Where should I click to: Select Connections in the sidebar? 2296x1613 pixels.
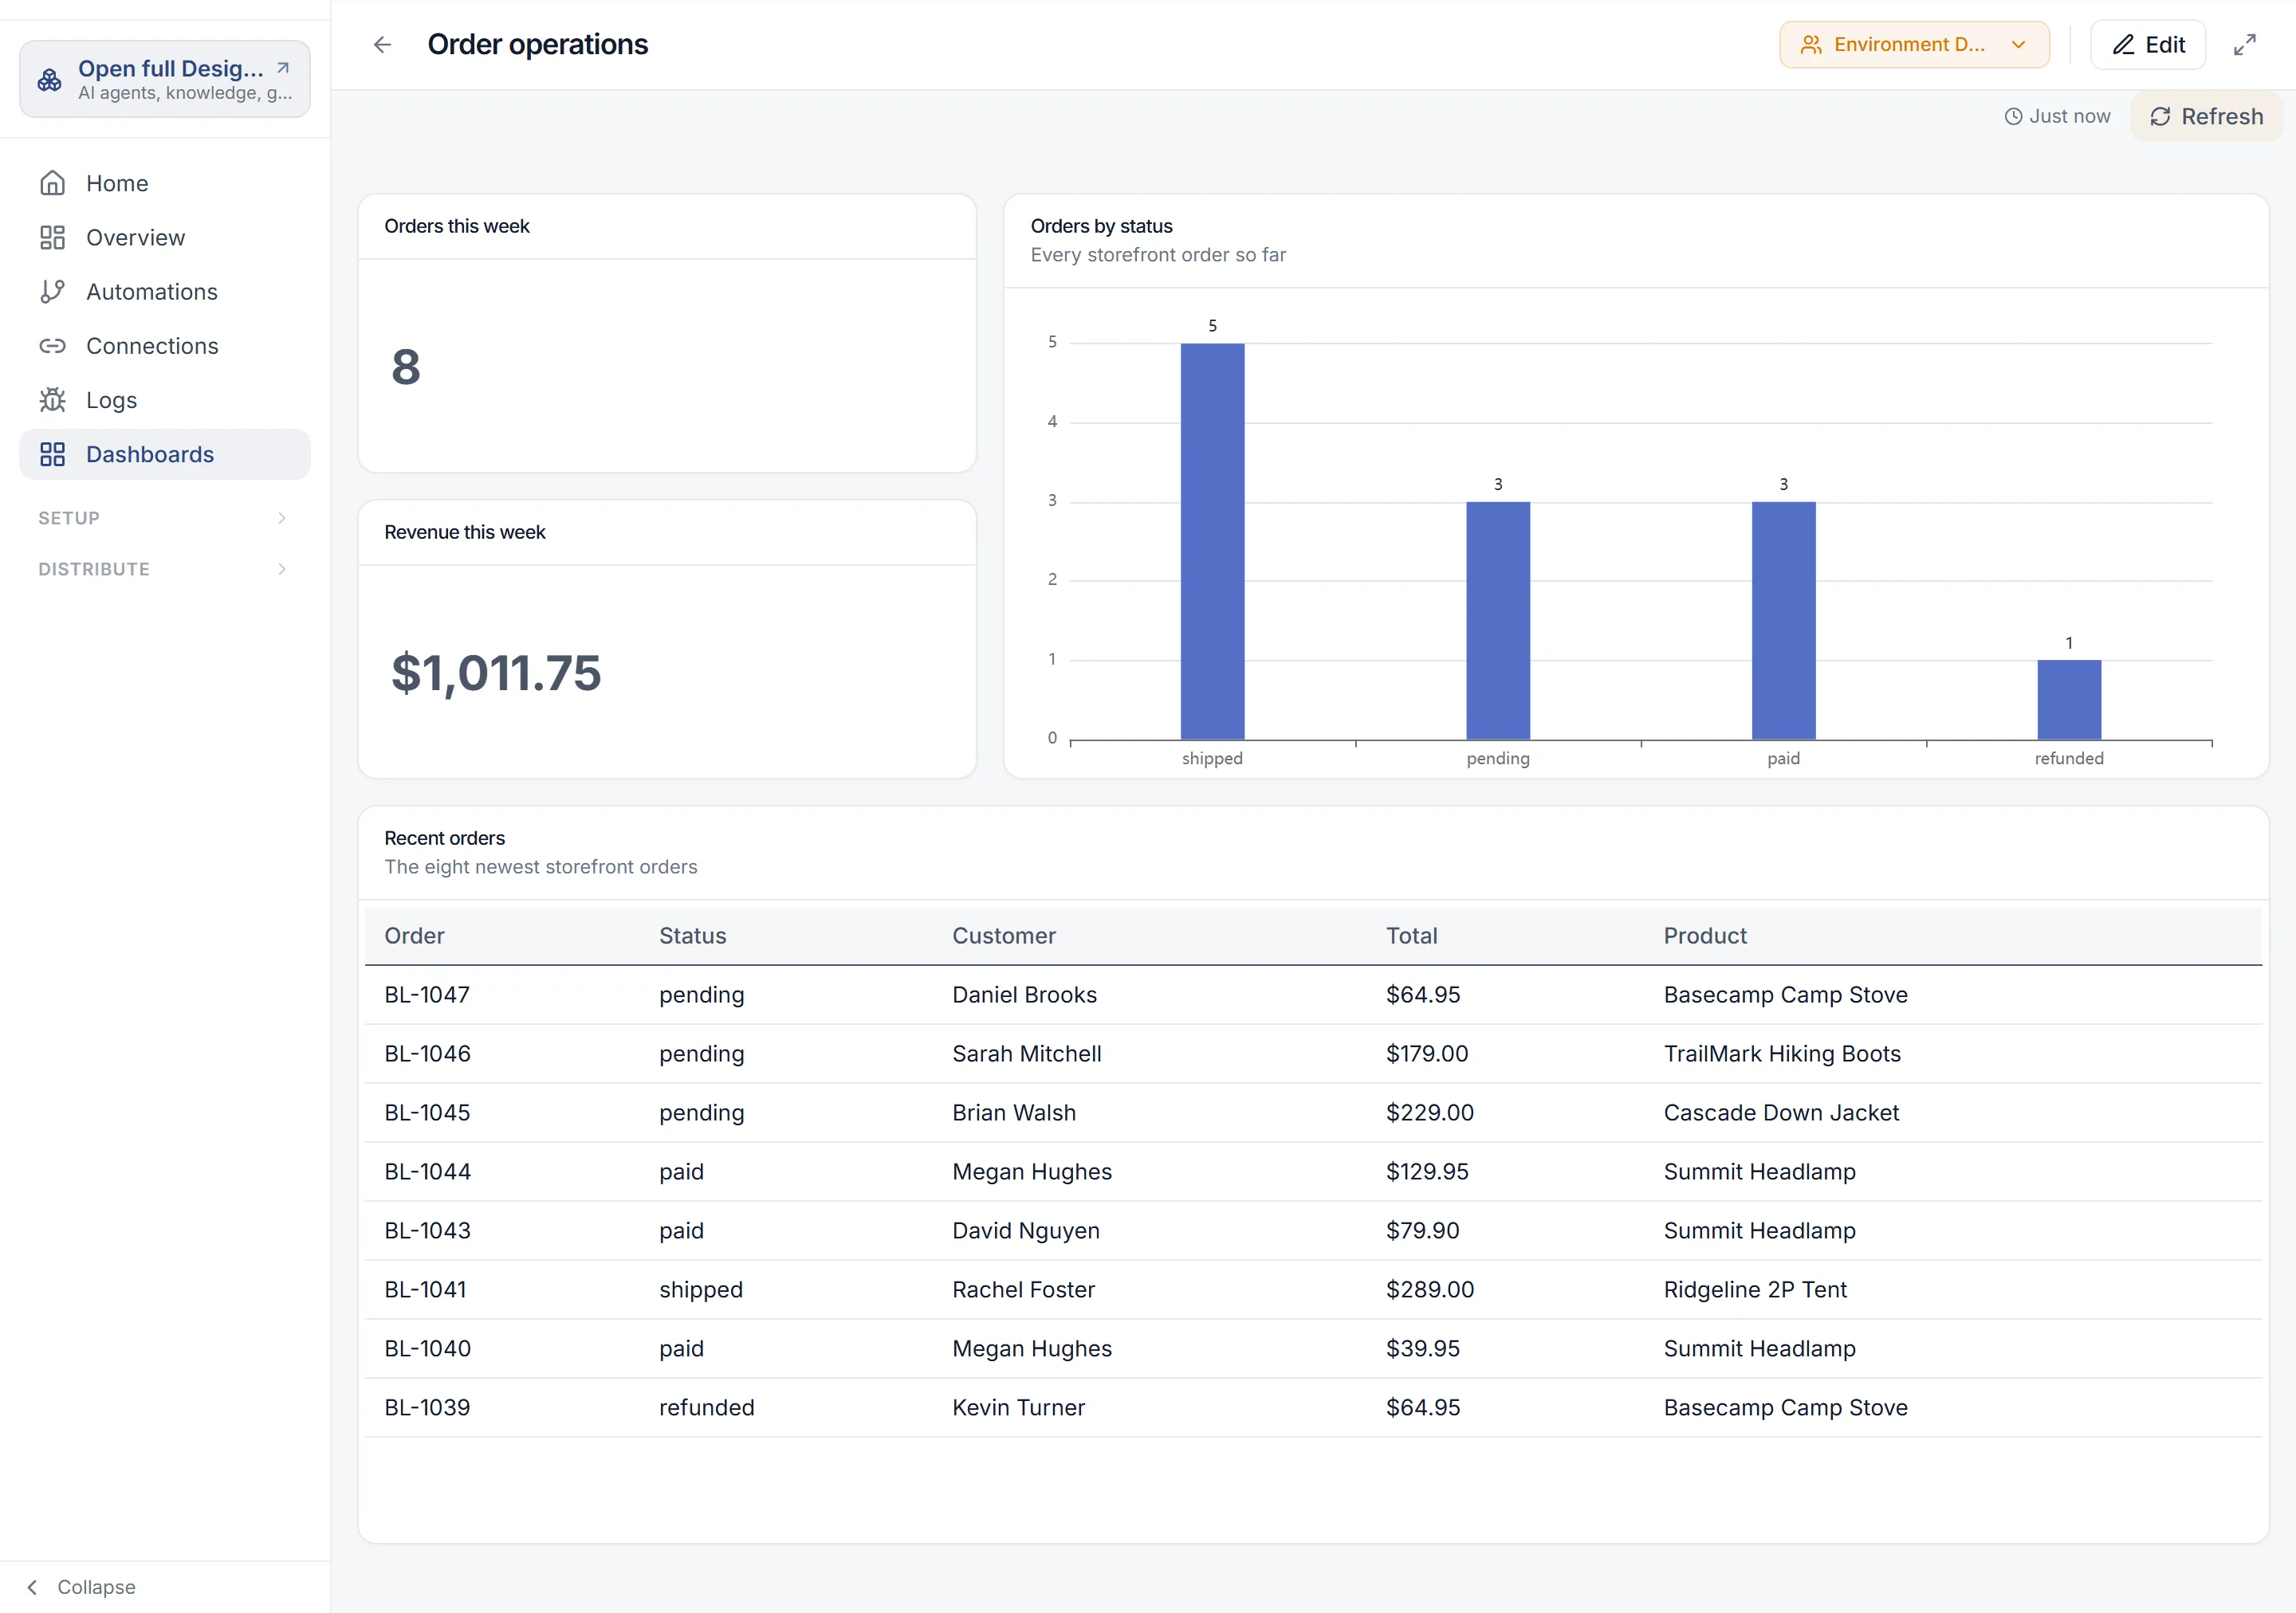[x=164, y=346]
